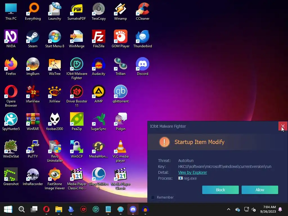The height and width of the screenshot is (216, 288).
Task: Select the WinSCP desktop icon
Action: (76, 149)
